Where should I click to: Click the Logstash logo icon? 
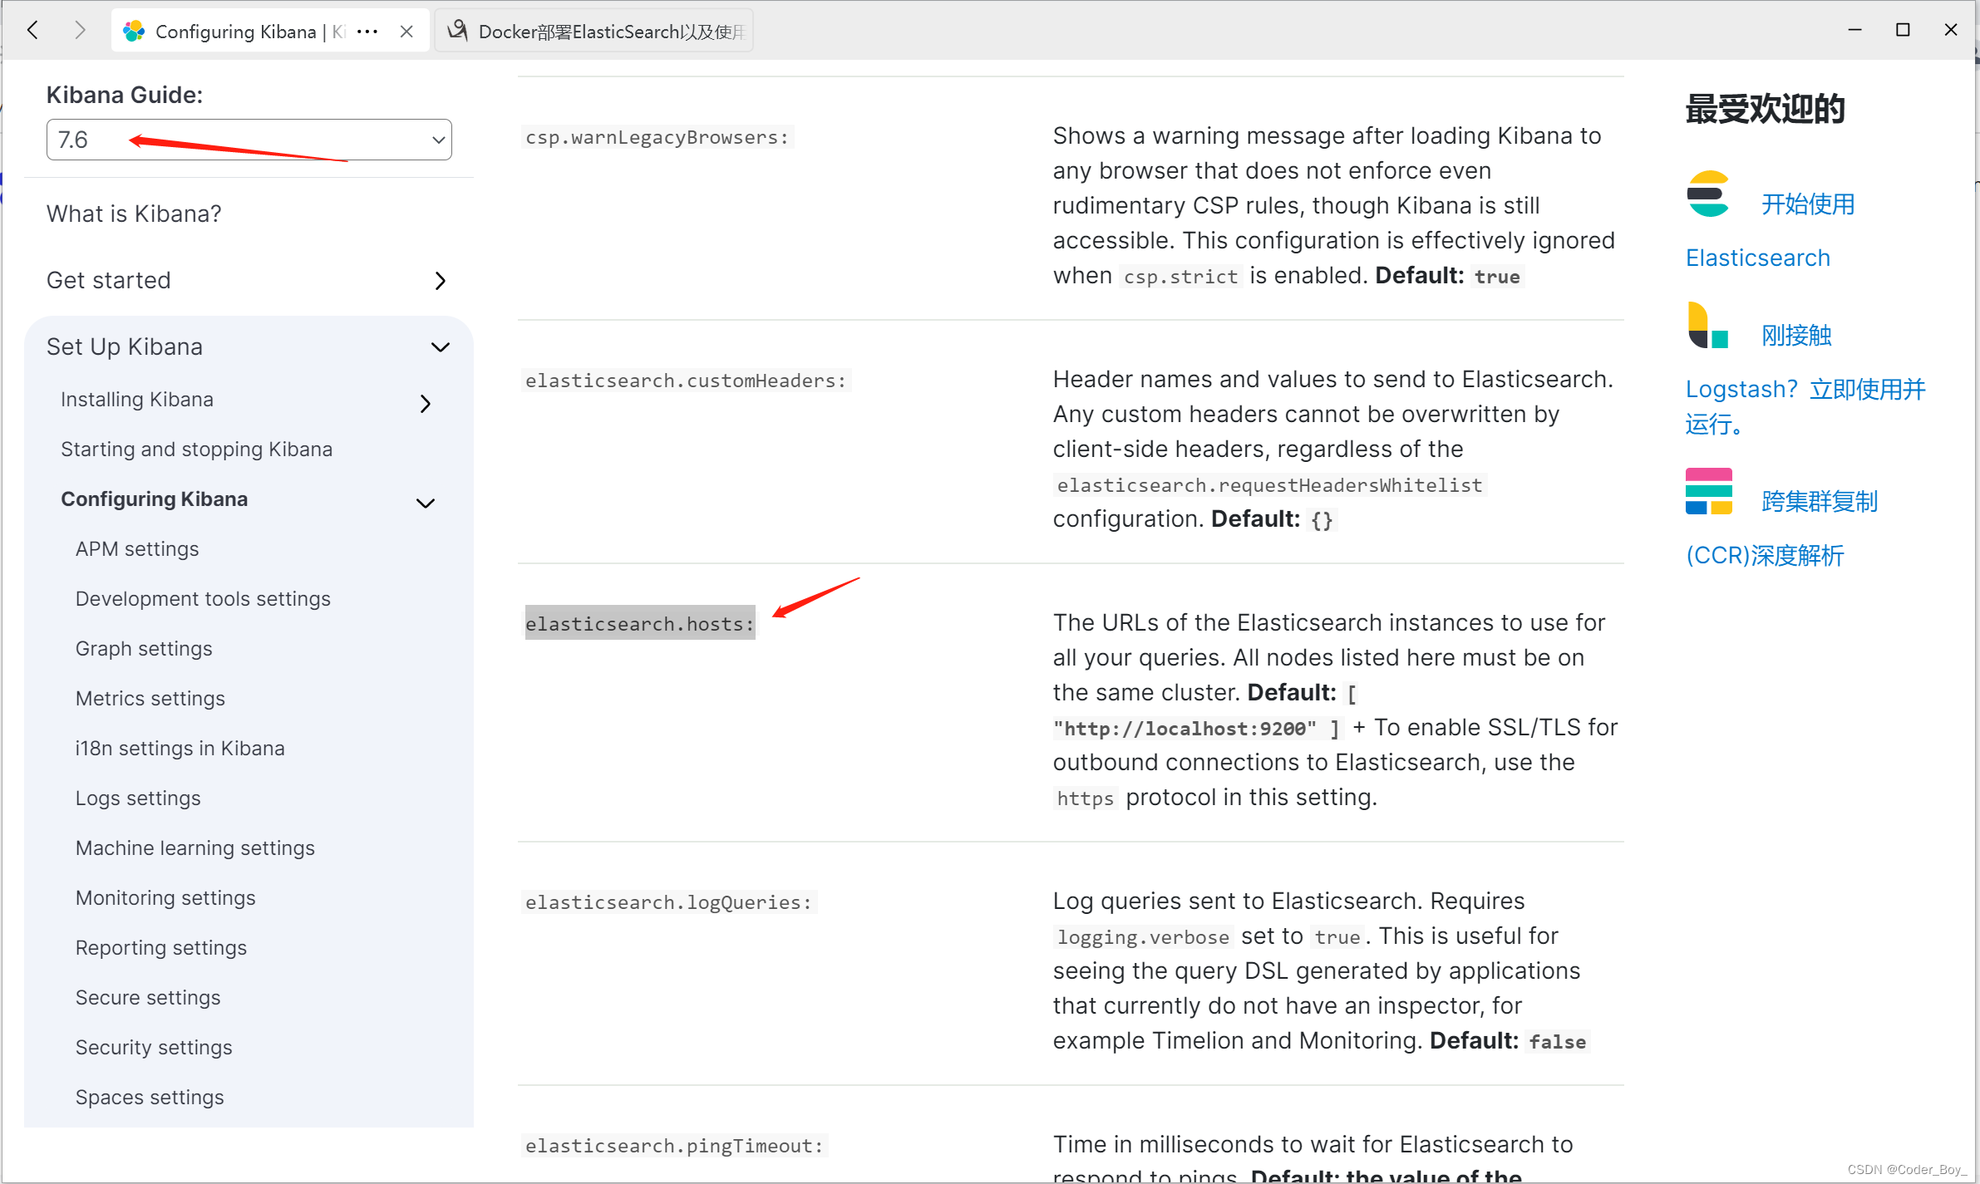pos(1708,326)
